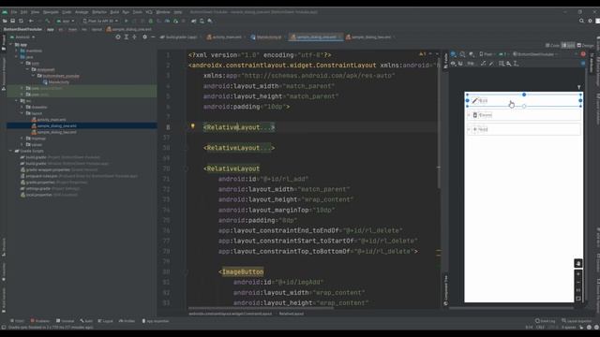Screen dimensions: 600x337
Task: Toggle the Autoconnect magnet icon in design toolbar
Action: coord(460,64)
